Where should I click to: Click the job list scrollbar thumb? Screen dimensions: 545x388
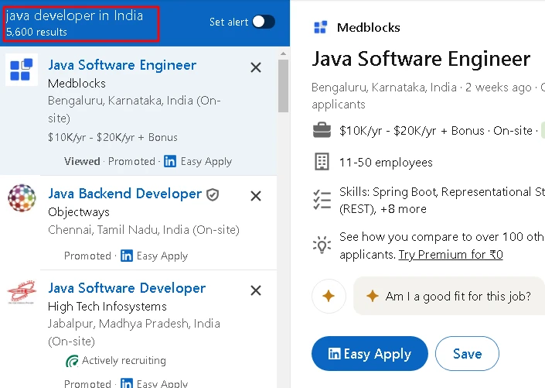tap(283, 86)
